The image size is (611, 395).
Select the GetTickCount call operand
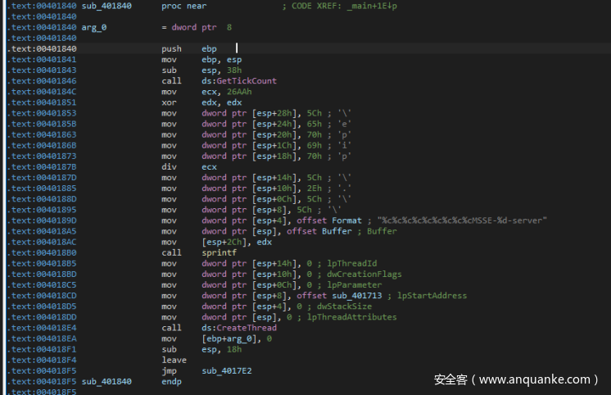[239, 81]
